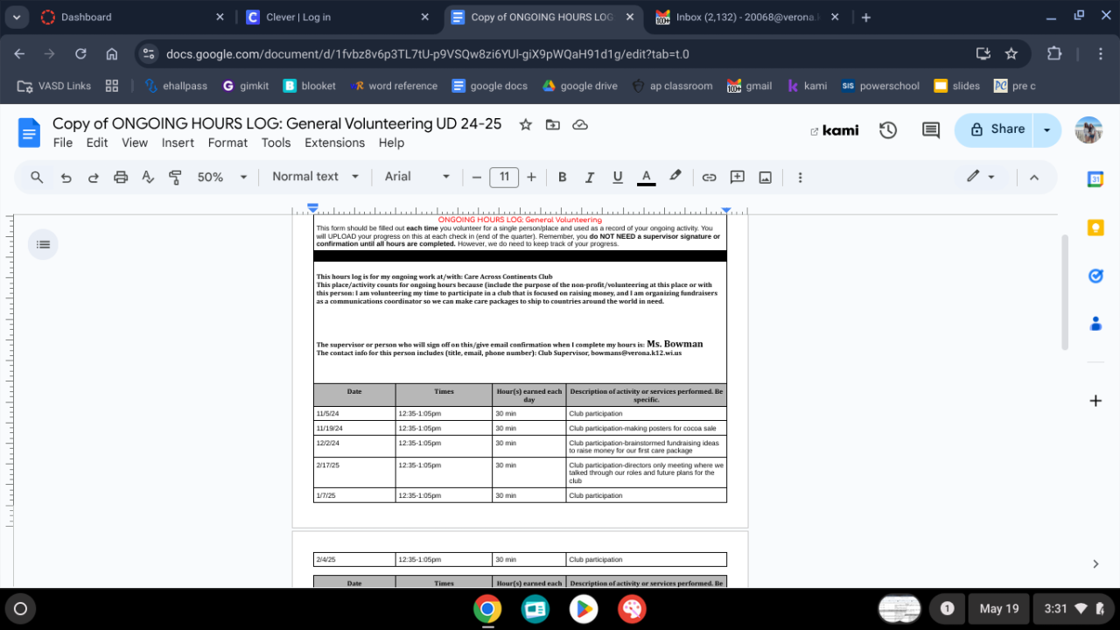Image resolution: width=1120 pixels, height=630 pixels.
Task: Move document to a folder
Action: 553,125
